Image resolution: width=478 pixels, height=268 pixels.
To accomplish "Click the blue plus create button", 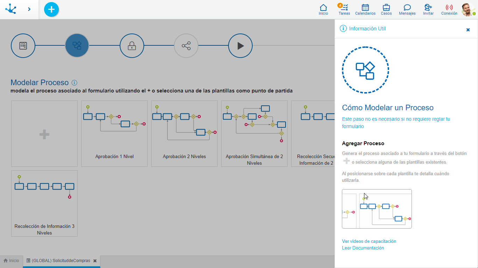I will pos(51,9).
